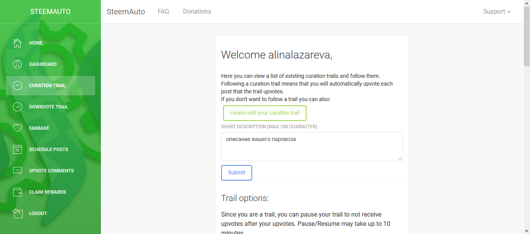This screenshot has width=530, height=234.
Task: Open Claim Rewards via the wallet icon
Action: coord(17,192)
